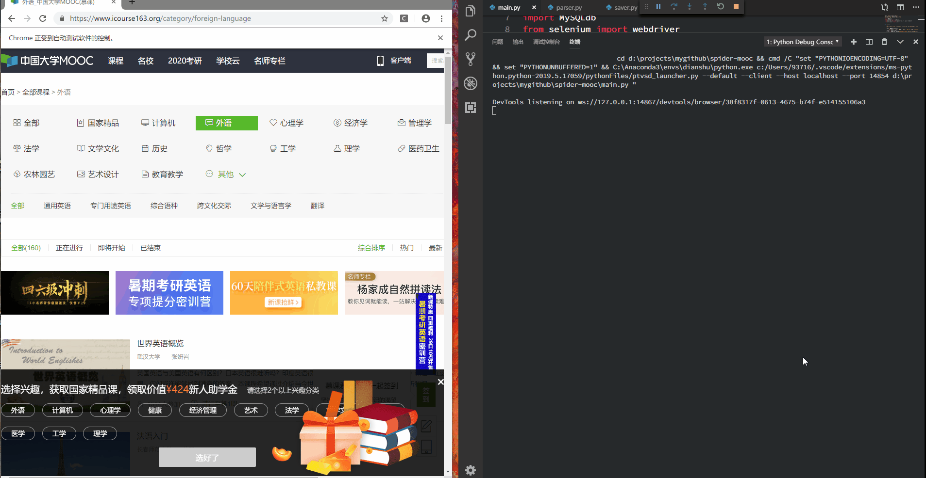Expand the 其他 category dropdown
926x478 pixels.
tap(226, 174)
